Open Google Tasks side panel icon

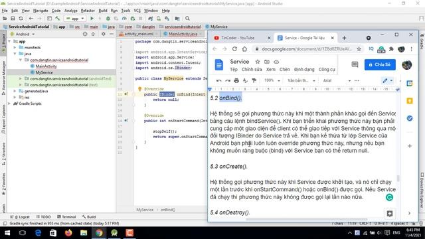click(x=410, y=118)
